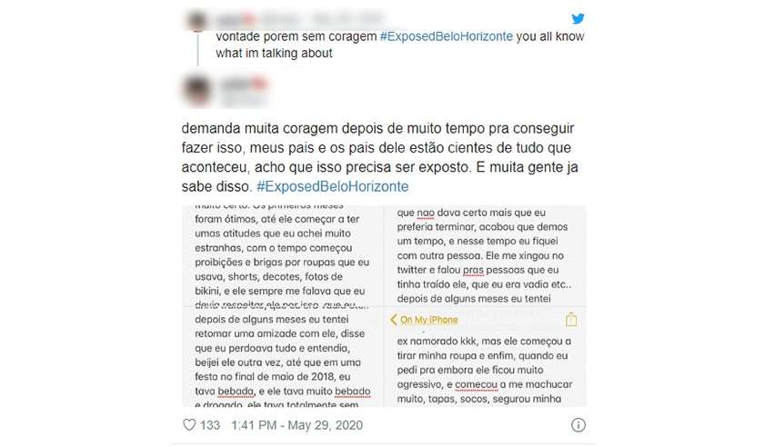Open #ExposedBeloHorizonte hashtag in main tweet
The width and height of the screenshot is (764, 447).
(333, 186)
